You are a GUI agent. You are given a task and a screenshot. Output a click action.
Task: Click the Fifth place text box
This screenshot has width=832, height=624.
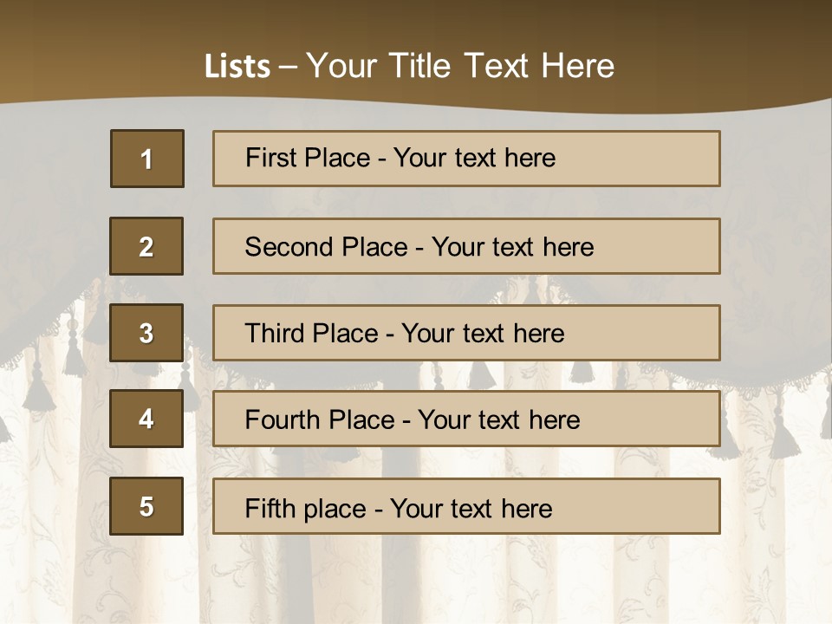466,506
